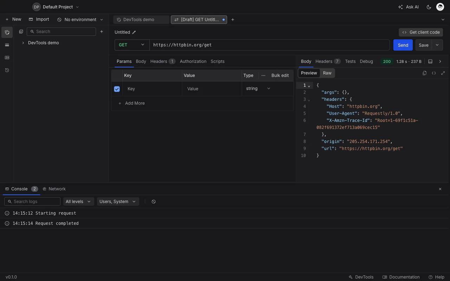The image size is (450, 281).
Task: Change parameter type string dropdown
Action: (x=258, y=89)
